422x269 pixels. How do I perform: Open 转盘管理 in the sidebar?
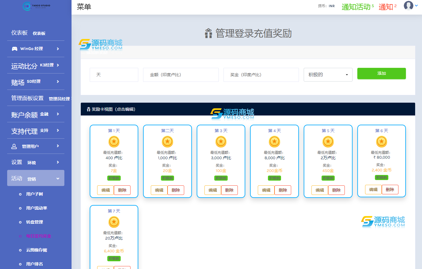[x=35, y=222]
